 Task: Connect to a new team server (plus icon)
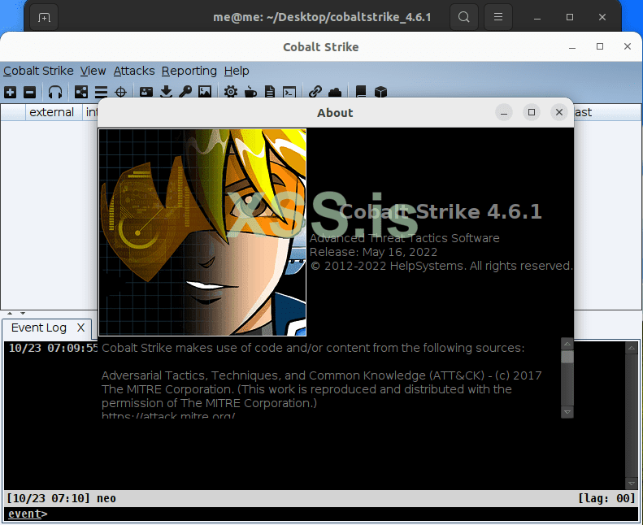(11, 92)
